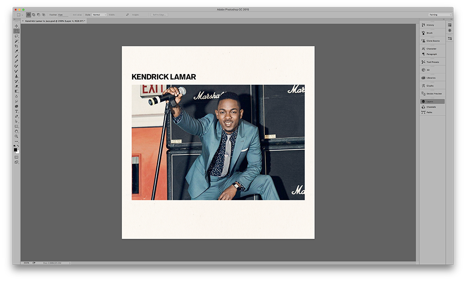
Task: Open the Brush panel
Action: [432, 33]
